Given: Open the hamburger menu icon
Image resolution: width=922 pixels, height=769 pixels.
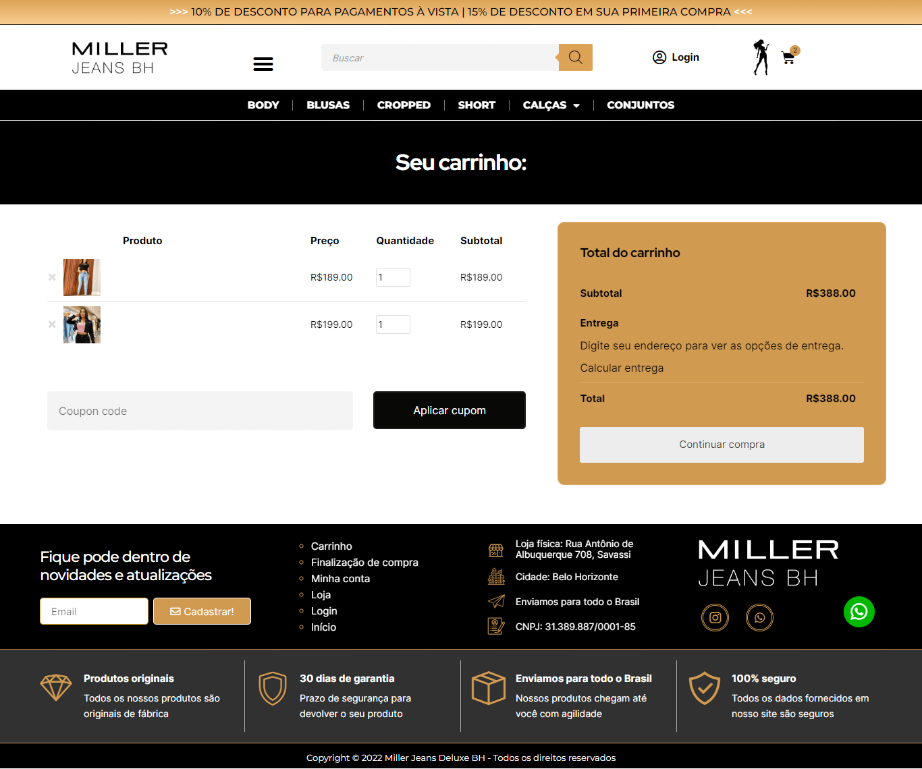Looking at the screenshot, I should 263,64.
